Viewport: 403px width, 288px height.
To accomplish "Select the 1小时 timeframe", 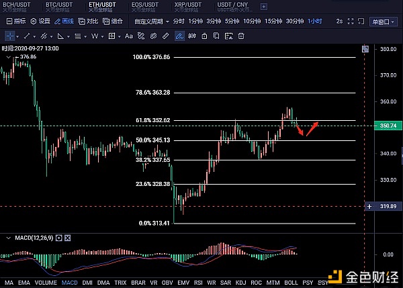I will (x=315, y=21).
